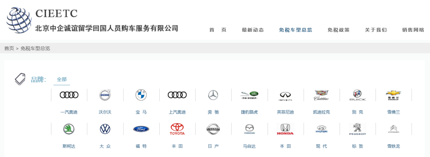430x157 pixels.
Task: Click the Honda logo
Action: [x=285, y=129]
